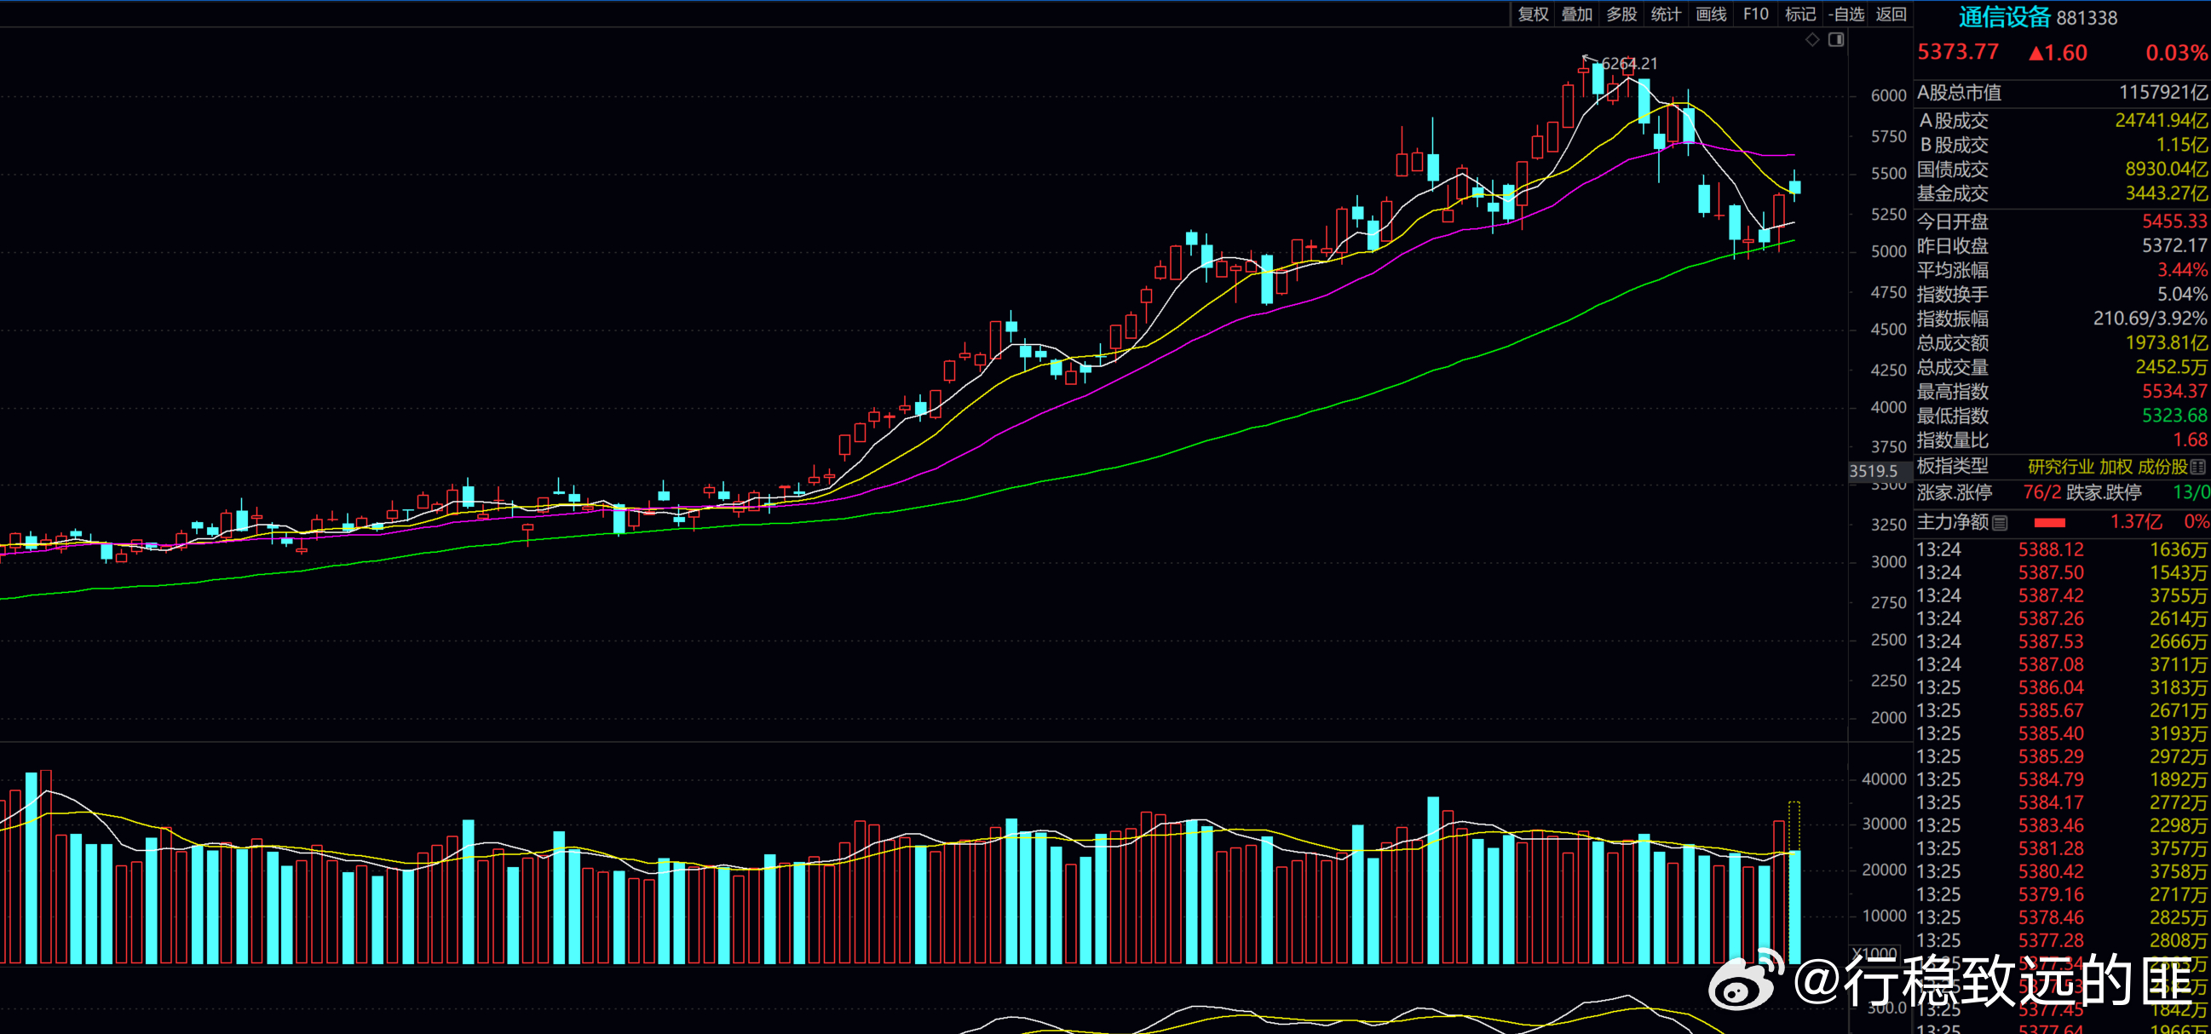
Task: Open the constituents list icon beside 成份股
Action: point(2198,467)
